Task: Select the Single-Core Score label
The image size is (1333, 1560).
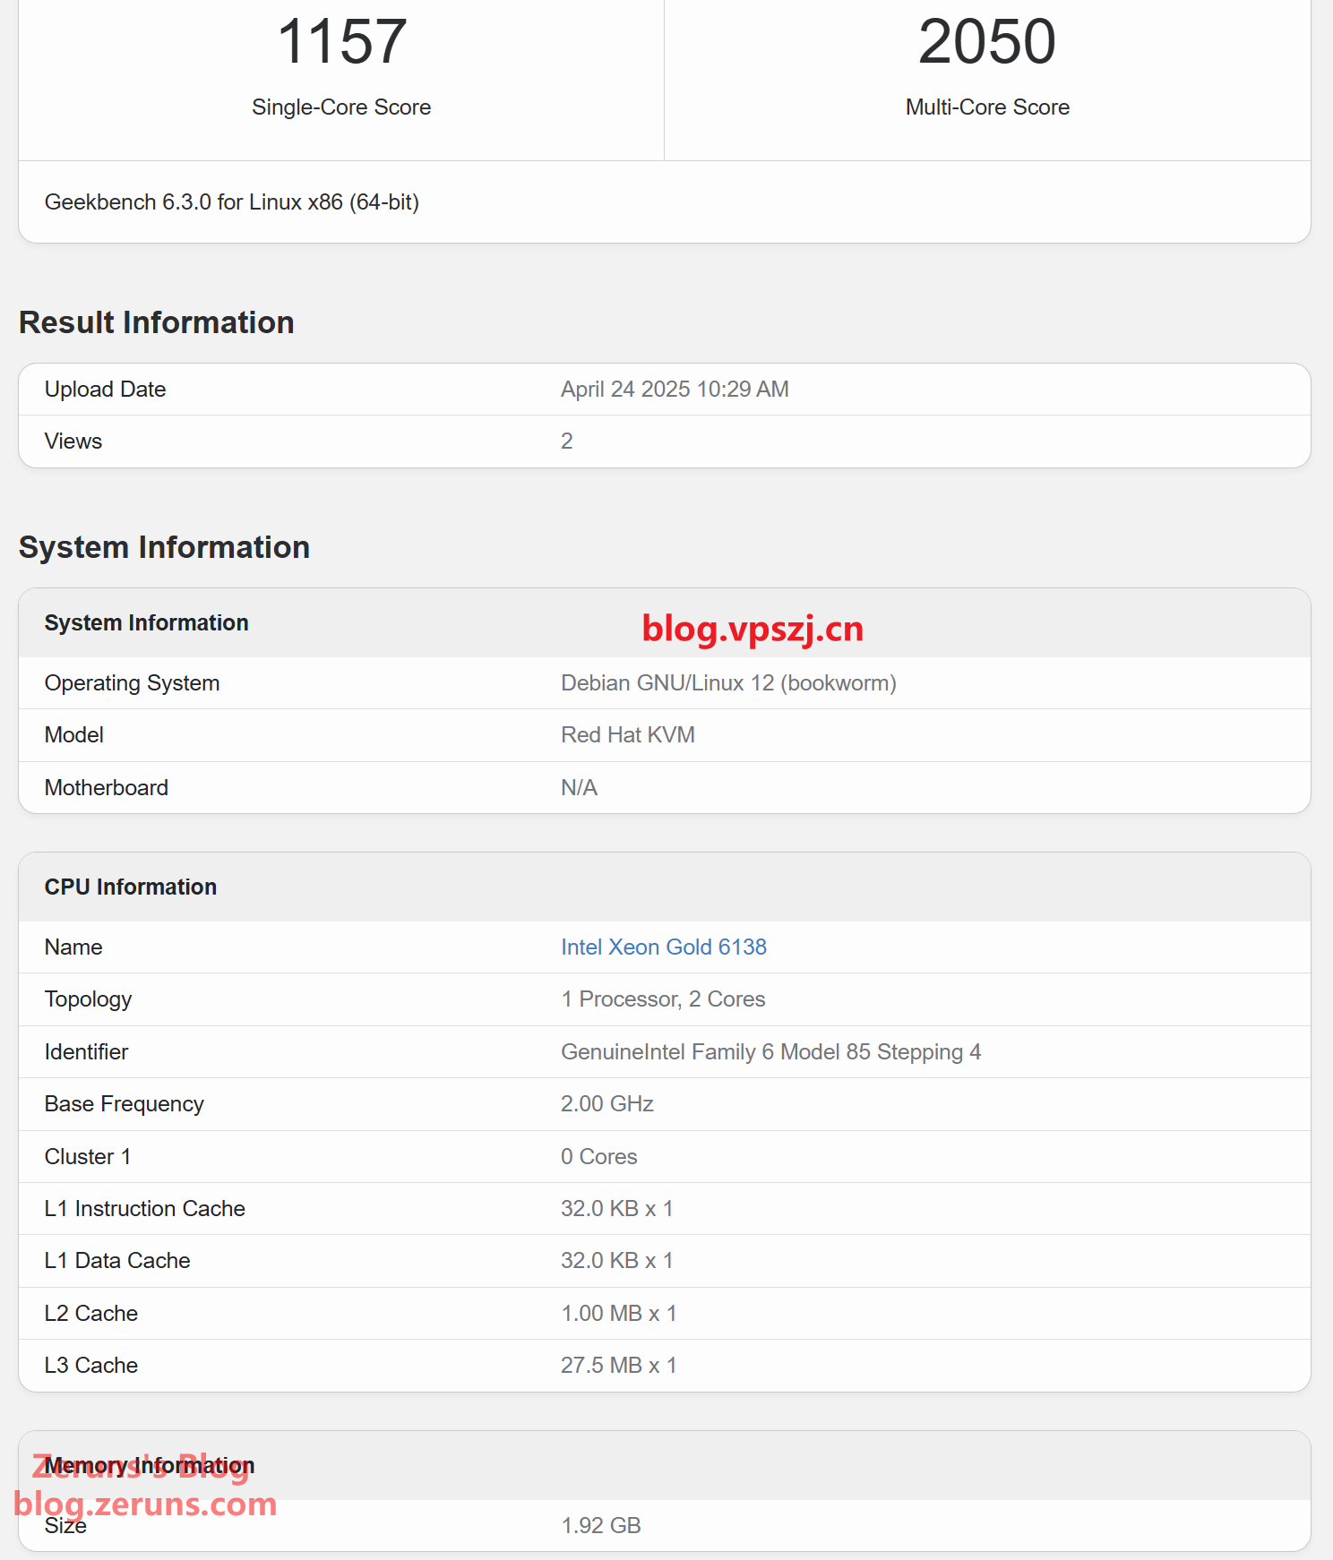Action: [341, 107]
